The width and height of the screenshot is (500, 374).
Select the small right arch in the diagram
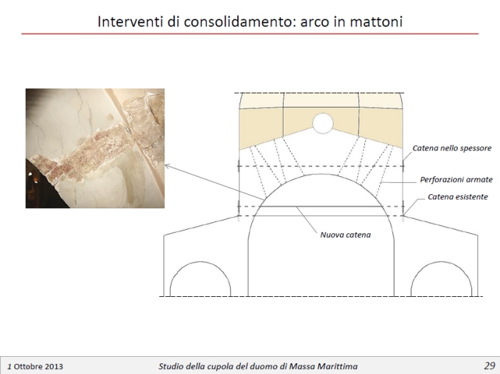441,280
